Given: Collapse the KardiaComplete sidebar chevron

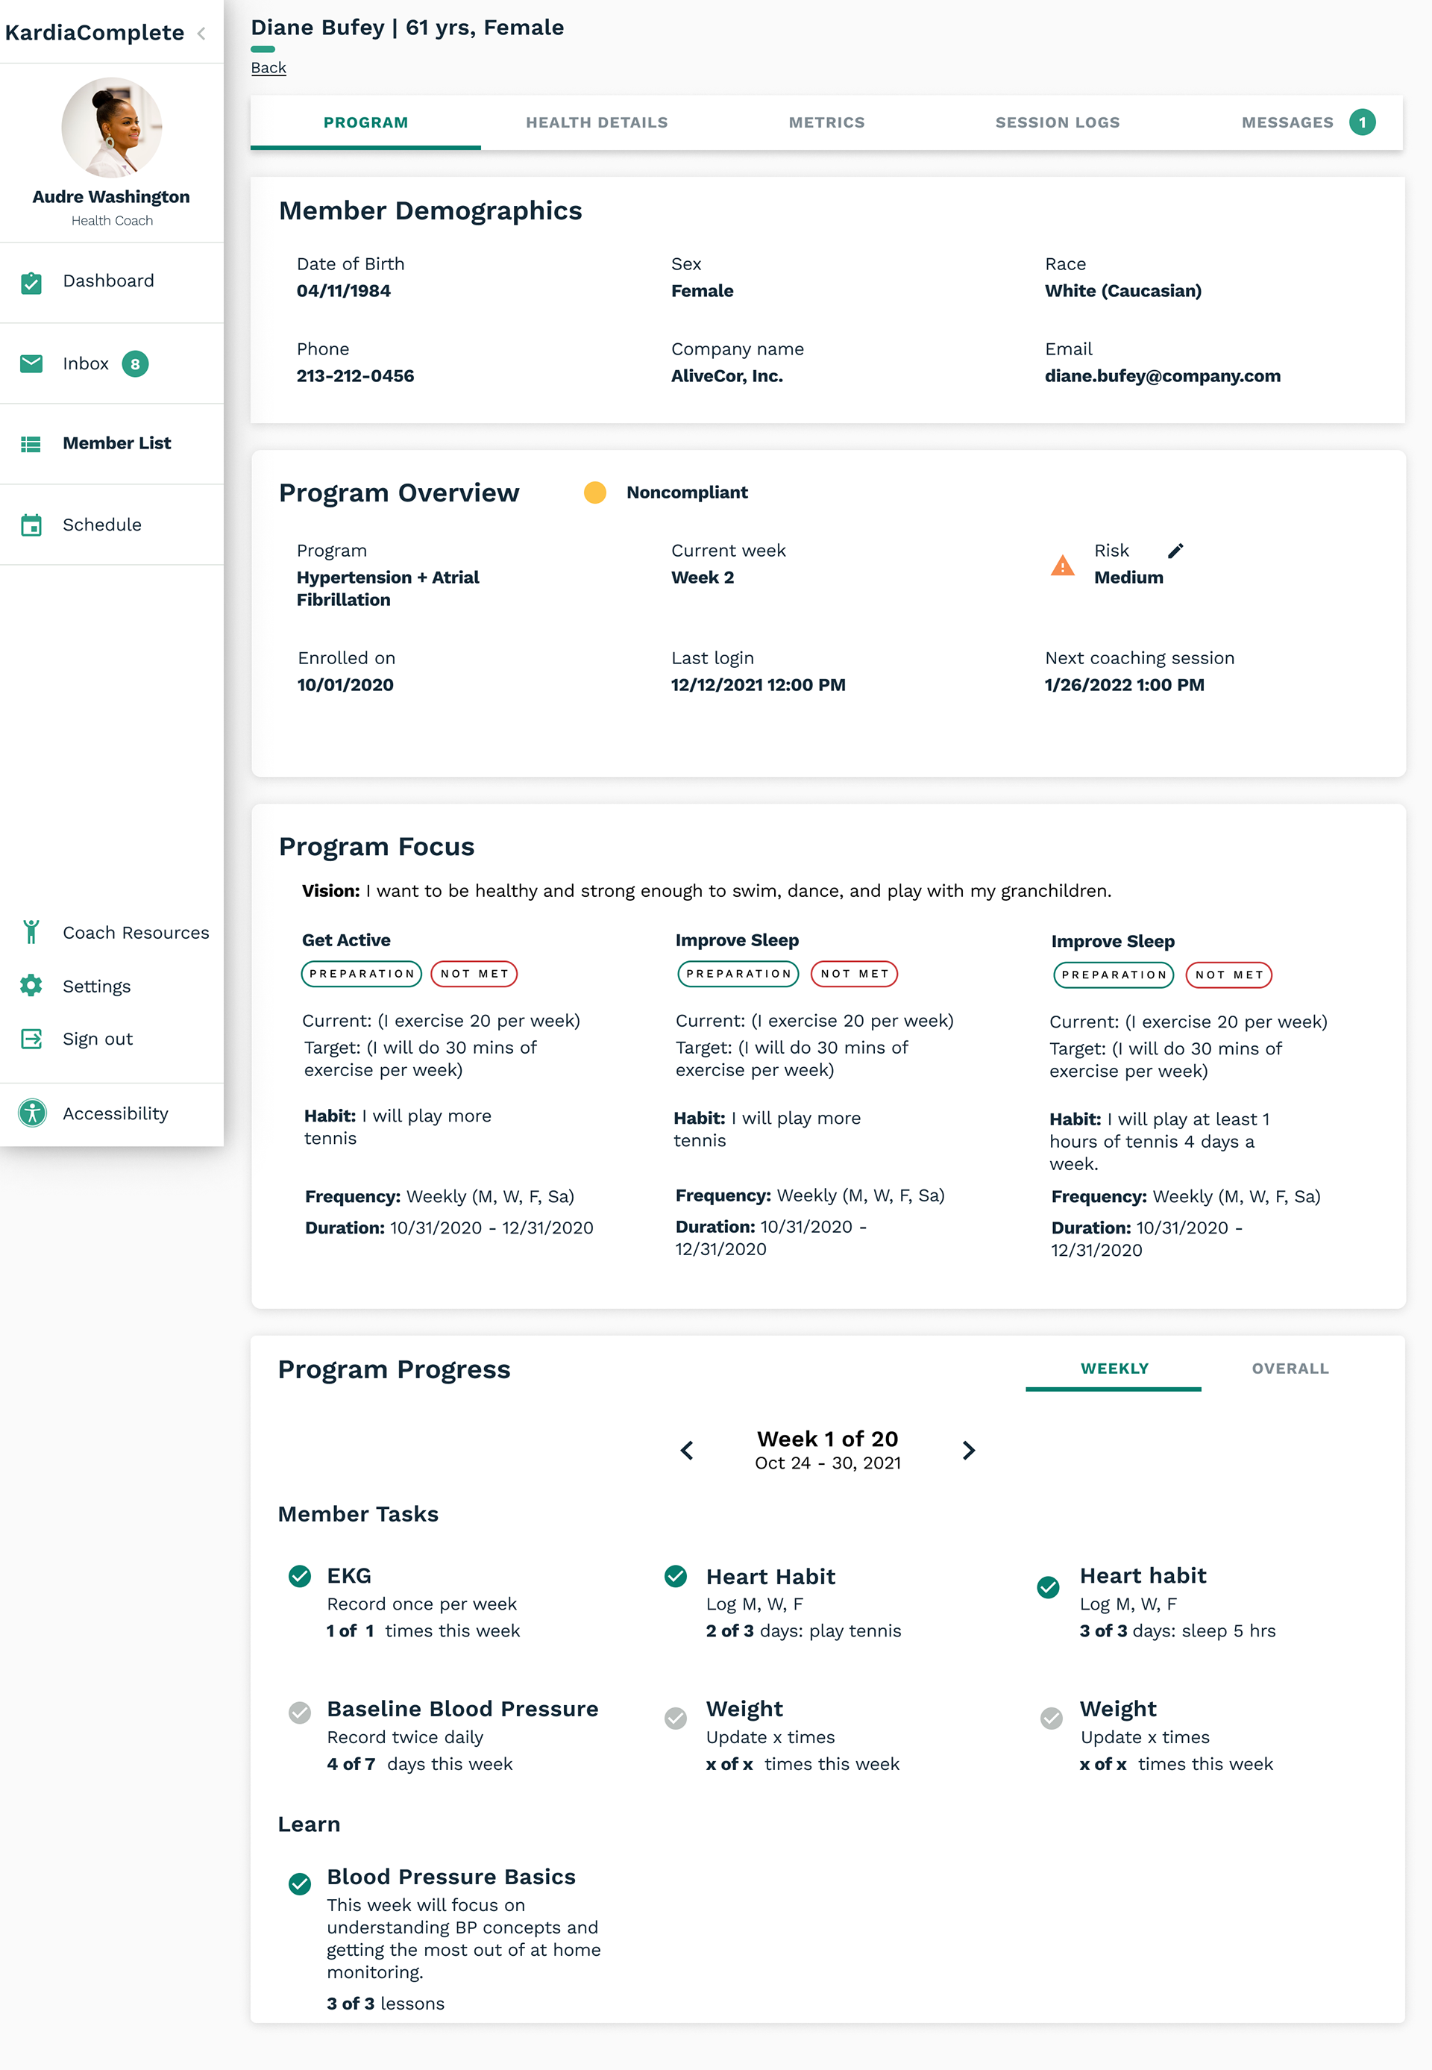Looking at the screenshot, I should (x=202, y=34).
